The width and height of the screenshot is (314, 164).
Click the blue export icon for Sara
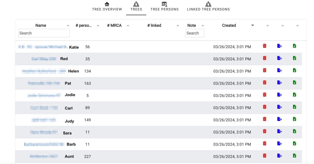pos(279,131)
